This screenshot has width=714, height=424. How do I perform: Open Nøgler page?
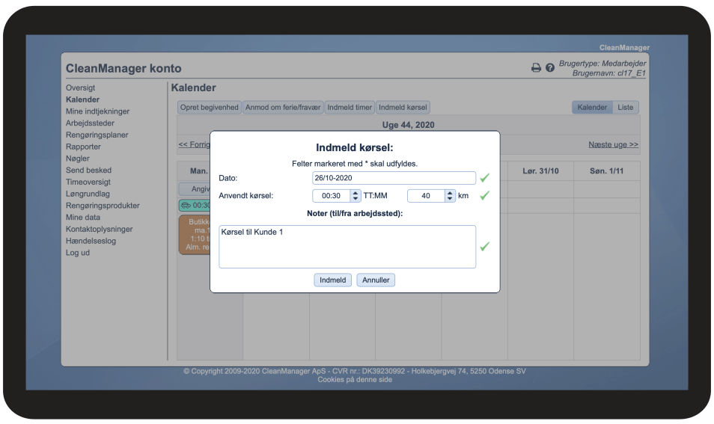(77, 159)
